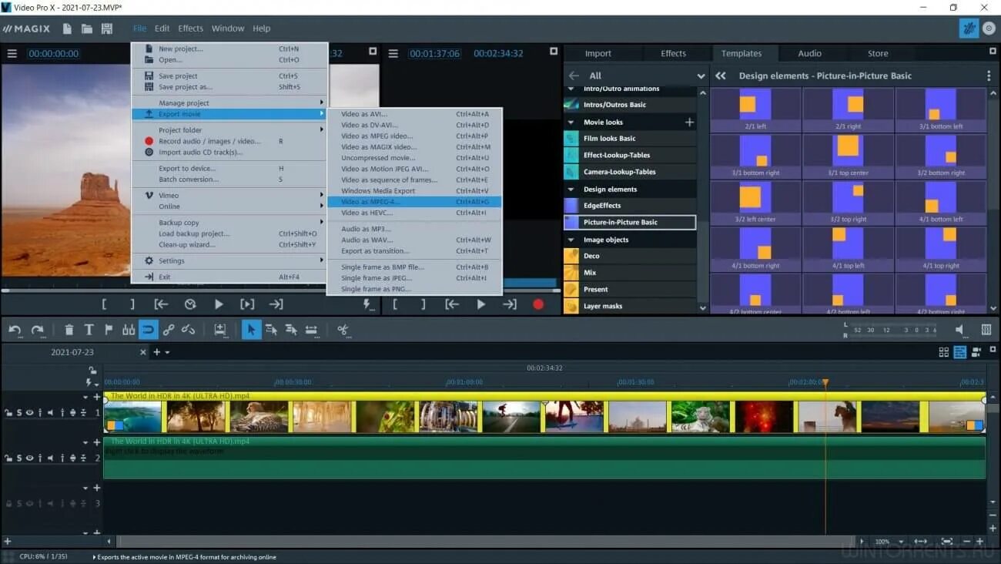
Task: Open the Store tab
Action: tap(878, 53)
